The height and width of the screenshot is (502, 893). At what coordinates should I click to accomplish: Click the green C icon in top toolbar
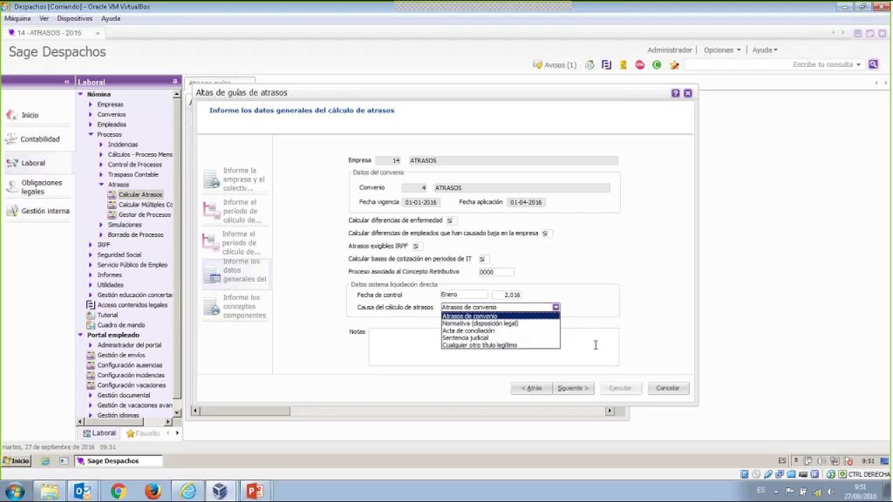pos(656,65)
